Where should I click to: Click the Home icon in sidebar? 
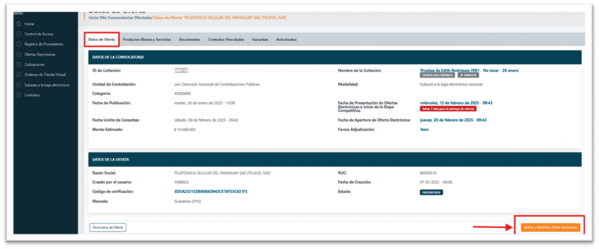point(19,24)
